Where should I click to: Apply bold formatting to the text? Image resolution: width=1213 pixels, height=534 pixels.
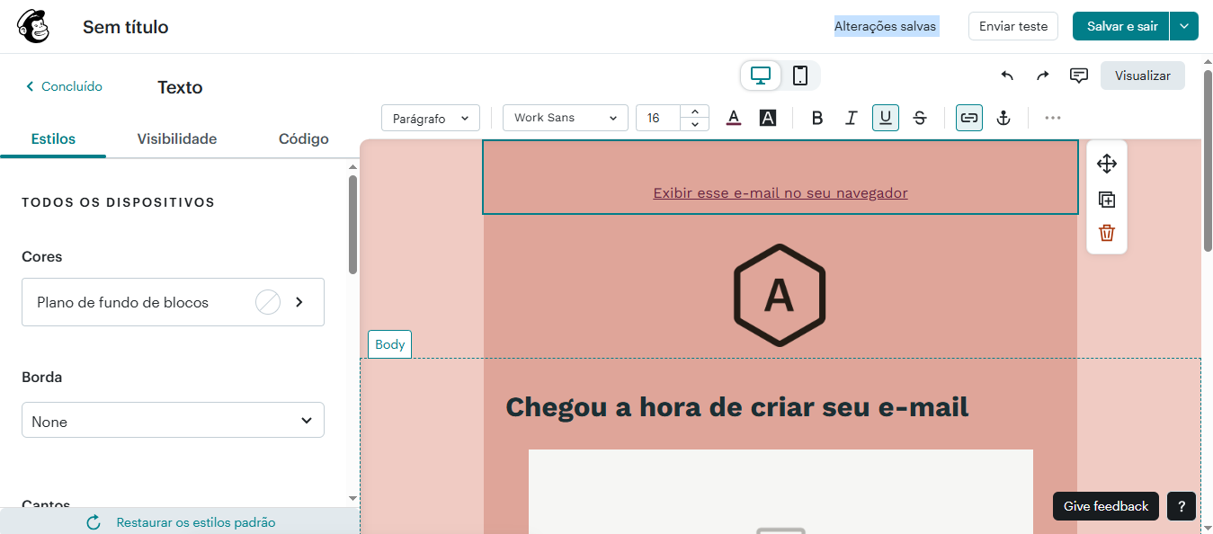pos(816,118)
